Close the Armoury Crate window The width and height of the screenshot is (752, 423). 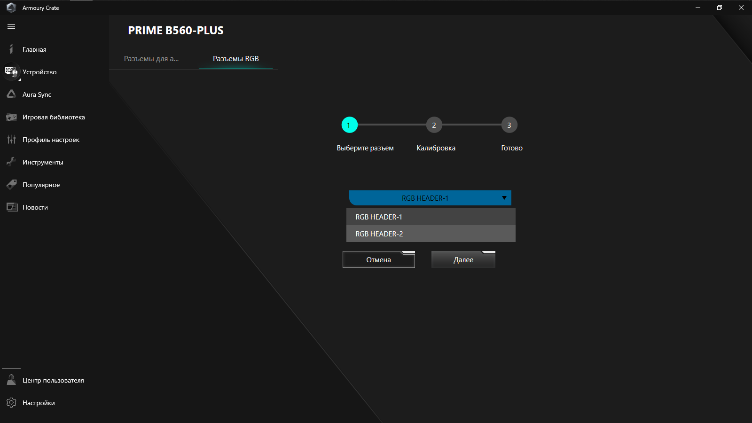pyautogui.click(x=741, y=8)
